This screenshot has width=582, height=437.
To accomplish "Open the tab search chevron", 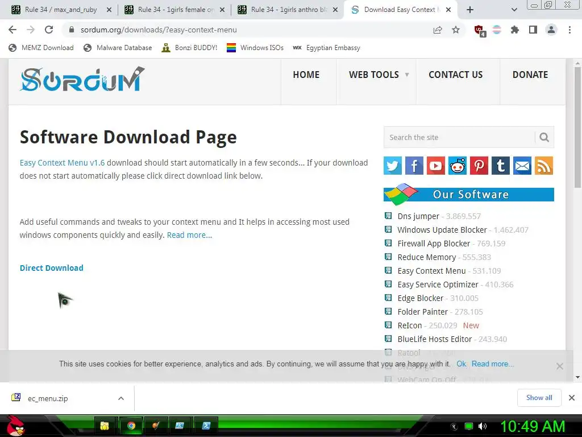I will [514, 10].
